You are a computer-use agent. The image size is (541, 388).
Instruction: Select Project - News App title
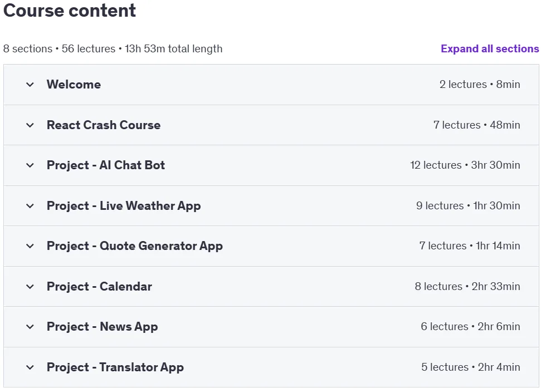pos(103,327)
